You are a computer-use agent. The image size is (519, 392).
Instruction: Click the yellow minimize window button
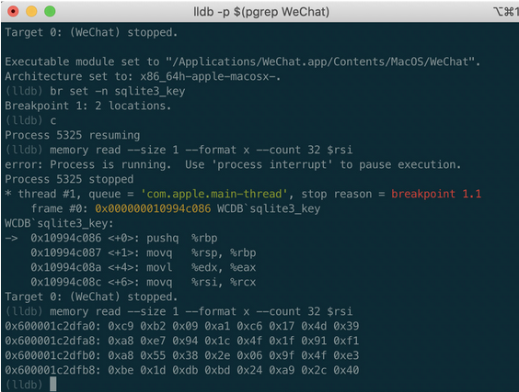[31, 12]
